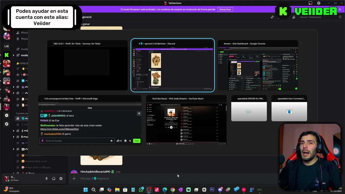
Task: Open YouTube Music taskbar icon
Action: click(x=244, y=190)
